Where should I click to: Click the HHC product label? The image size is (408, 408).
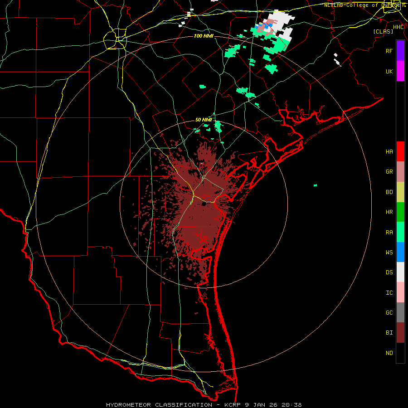tap(398, 27)
